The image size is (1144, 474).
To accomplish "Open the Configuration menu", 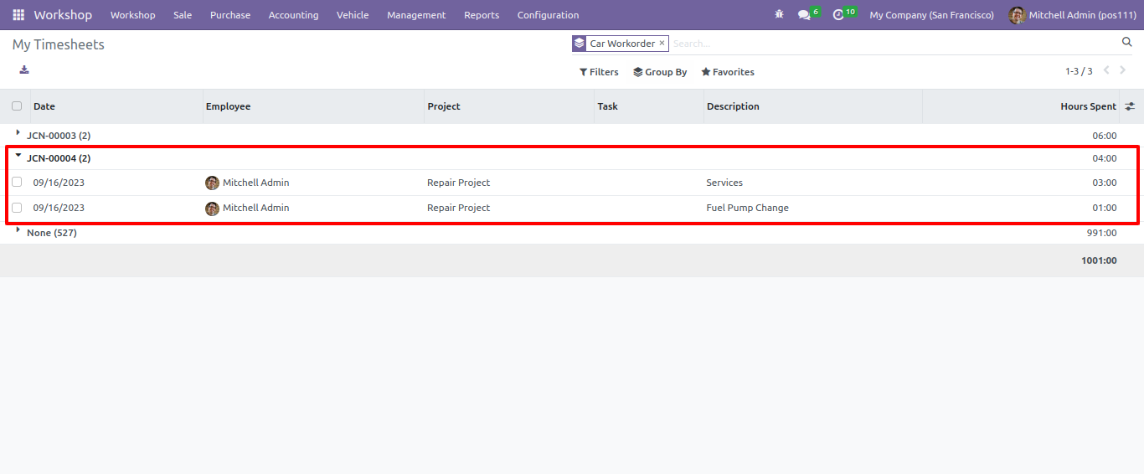I will coord(548,15).
